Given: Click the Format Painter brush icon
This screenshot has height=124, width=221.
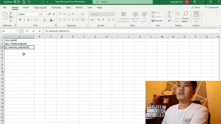Looking at the screenshot, I should (x=11, y=21).
